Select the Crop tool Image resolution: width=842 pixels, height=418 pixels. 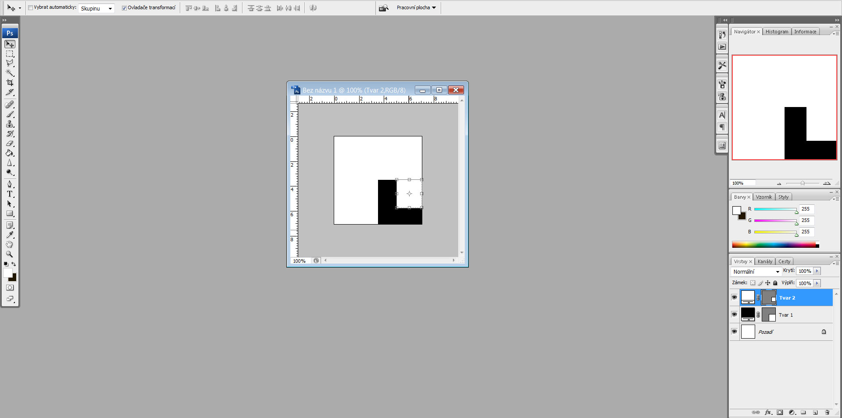pyautogui.click(x=10, y=82)
